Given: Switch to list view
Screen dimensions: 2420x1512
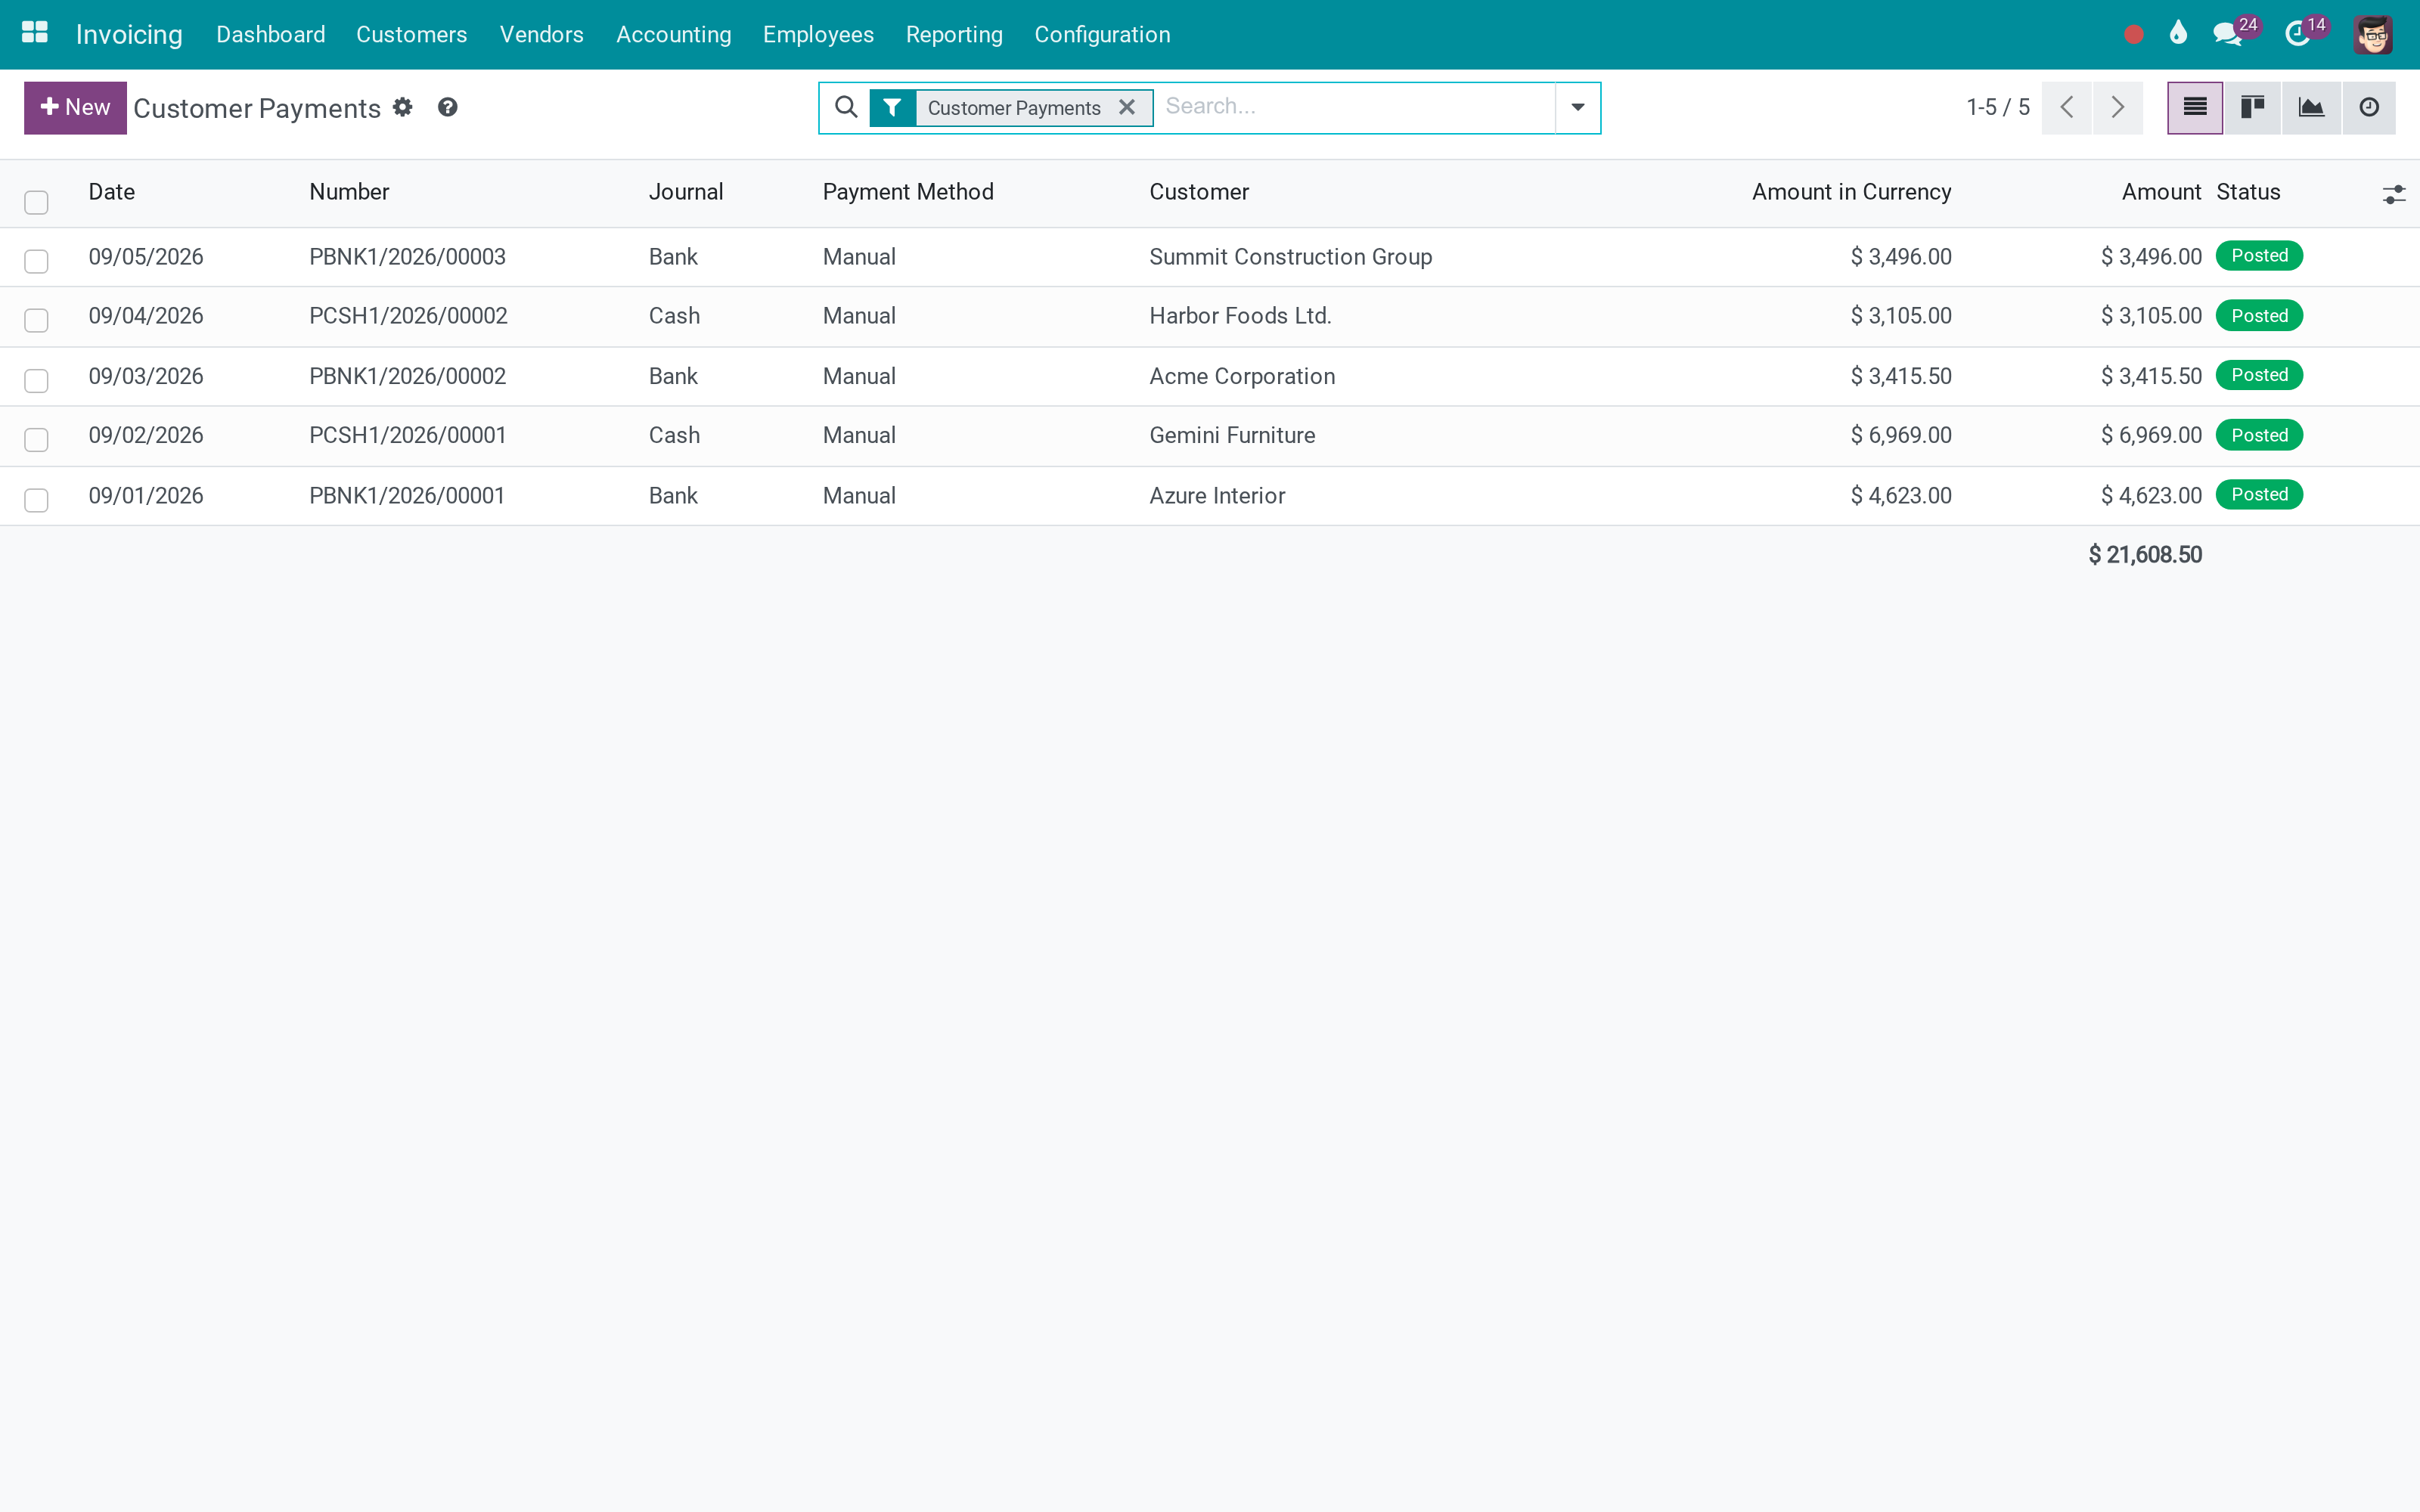Looking at the screenshot, I should pyautogui.click(x=2194, y=108).
